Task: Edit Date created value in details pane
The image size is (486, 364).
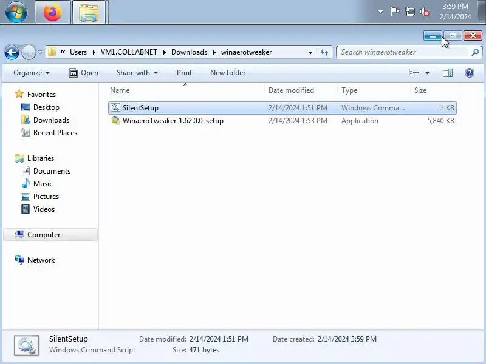Action: [x=347, y=339]
